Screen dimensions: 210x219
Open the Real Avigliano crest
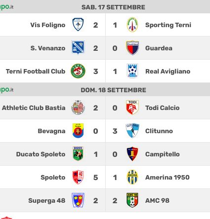pyautogui.click(x=132, y=71)
